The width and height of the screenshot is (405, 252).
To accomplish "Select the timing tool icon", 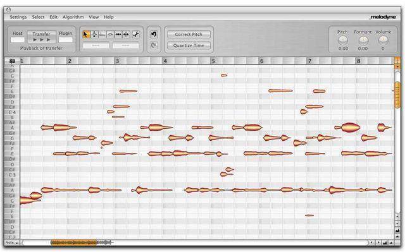I will [118, 34].
